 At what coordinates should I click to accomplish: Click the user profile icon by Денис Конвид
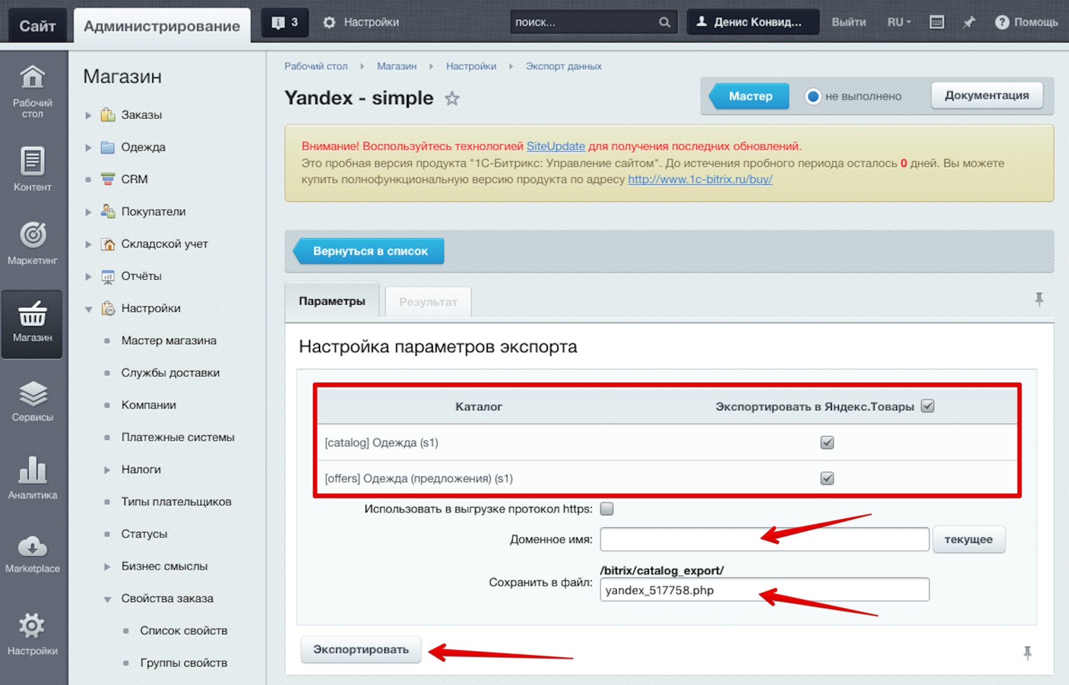(x=701, y=22)
